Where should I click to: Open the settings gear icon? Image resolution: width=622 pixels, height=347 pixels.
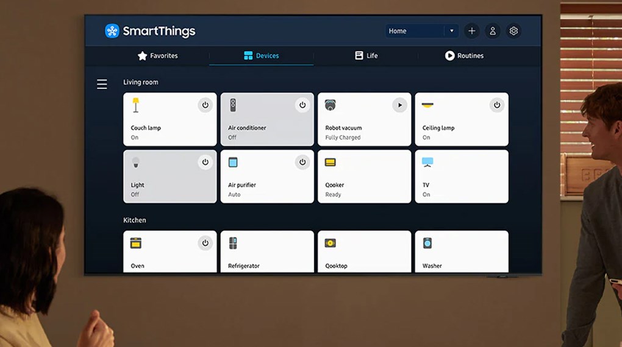(513, 31)
